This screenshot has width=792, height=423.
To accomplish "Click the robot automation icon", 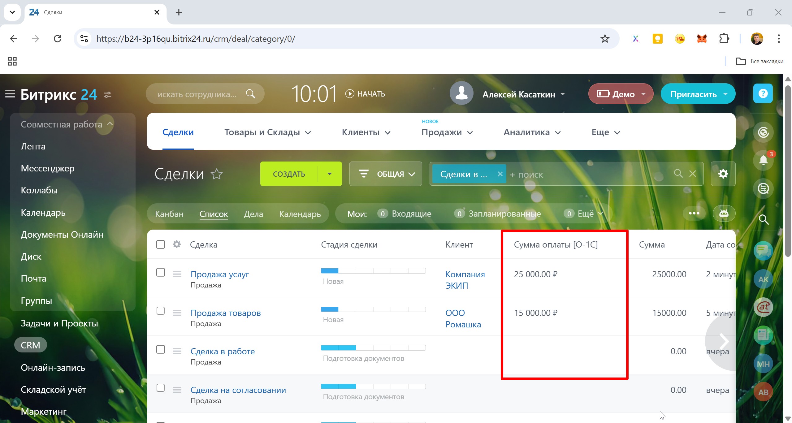I will coord(724,214).
